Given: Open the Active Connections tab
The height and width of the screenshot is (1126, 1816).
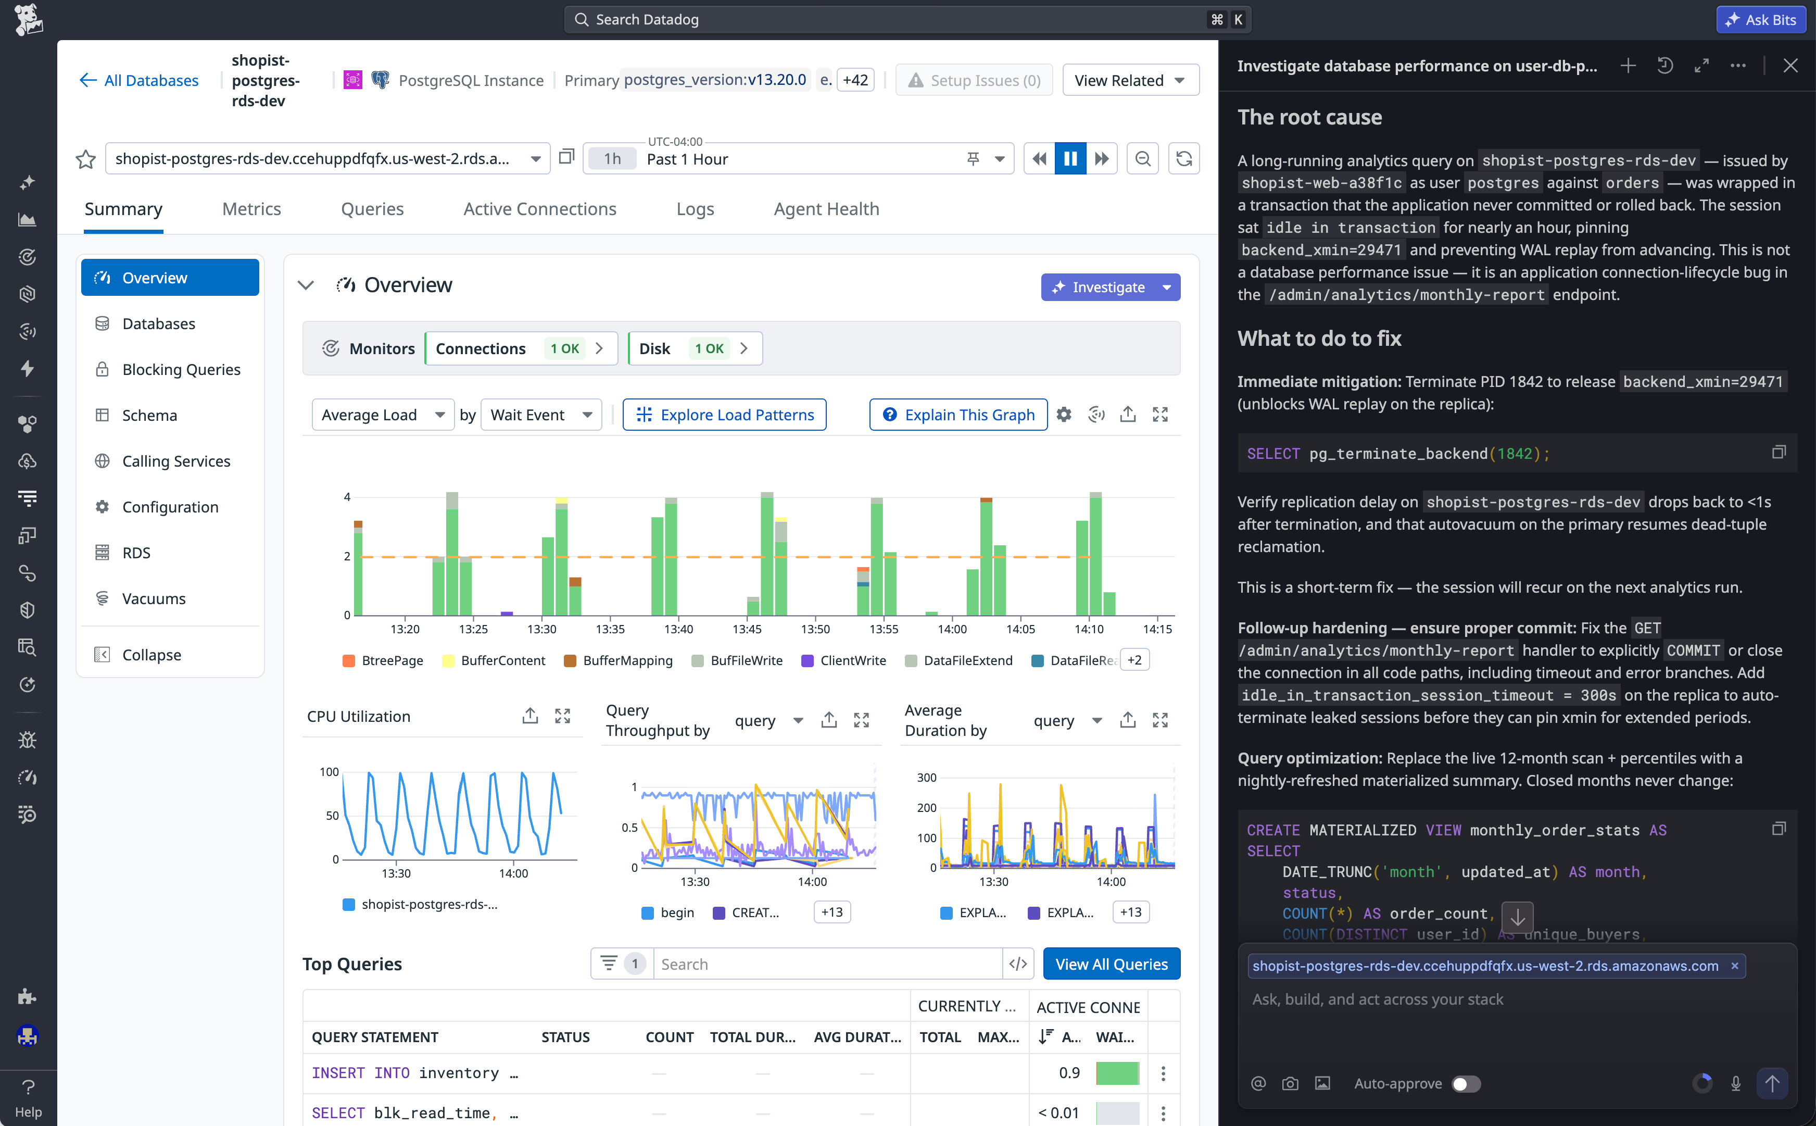Looking at the screenshot, I should coord(539,209).
